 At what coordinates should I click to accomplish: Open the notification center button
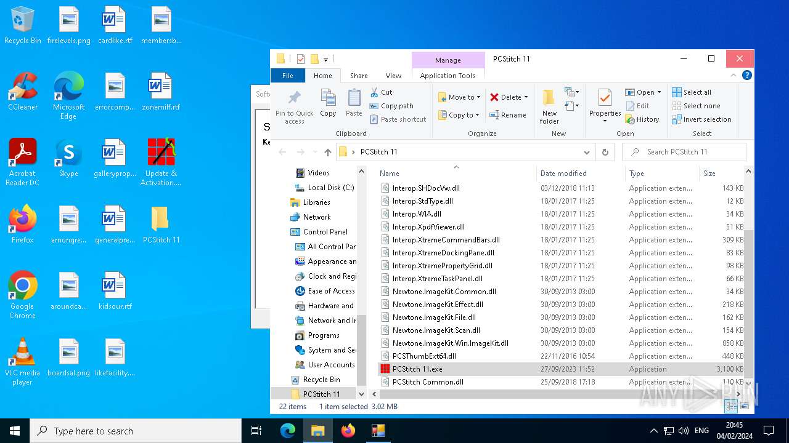[x=769, y=431]
